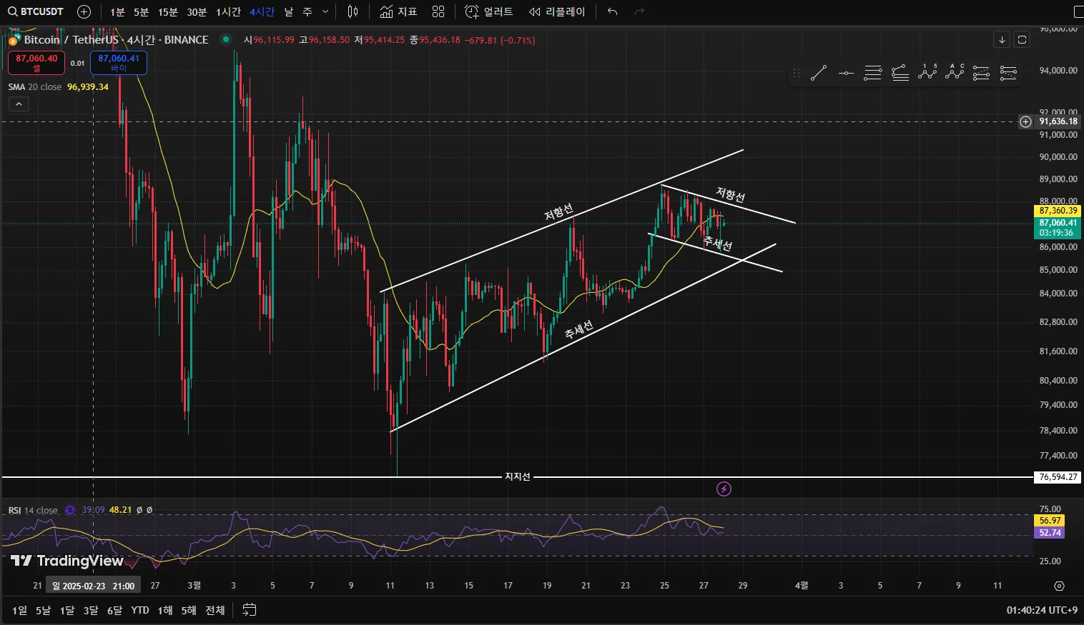This screenshot has width=1084, height=625.
Task: Switch to the 1시간 timeframe
Action: pyautogui.click(x=229, y=11)
